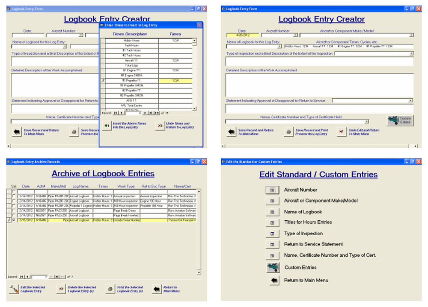
Task: Expand Name of Logbook dropdown on form behind Enter Times dialog
Action: 65,46
